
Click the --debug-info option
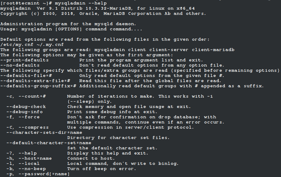[25, 112]
